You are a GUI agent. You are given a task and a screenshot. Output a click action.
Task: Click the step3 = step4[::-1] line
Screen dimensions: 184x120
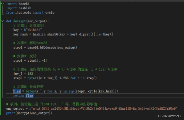click(x=30, y=61)
